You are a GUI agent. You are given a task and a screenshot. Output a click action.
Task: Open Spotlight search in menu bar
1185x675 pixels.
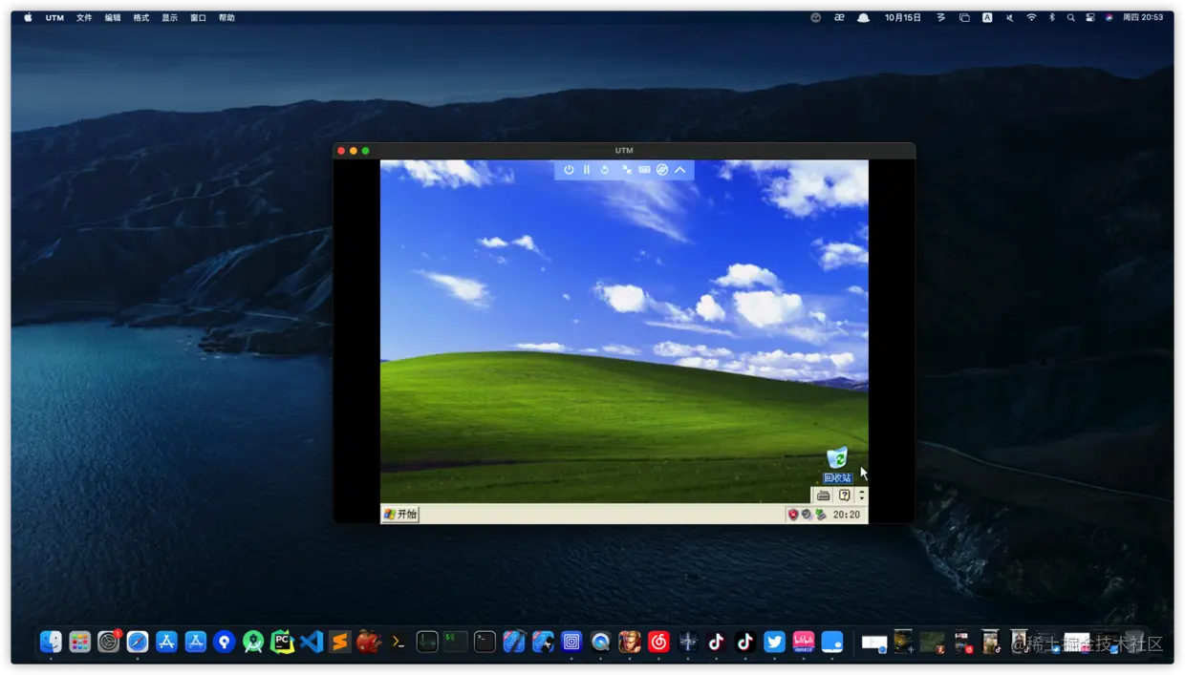point(1070,17)
